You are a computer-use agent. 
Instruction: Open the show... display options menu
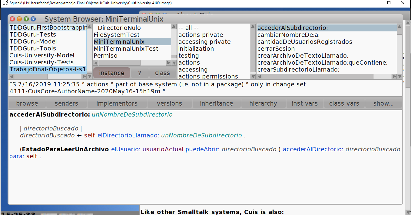click(383, 103)
